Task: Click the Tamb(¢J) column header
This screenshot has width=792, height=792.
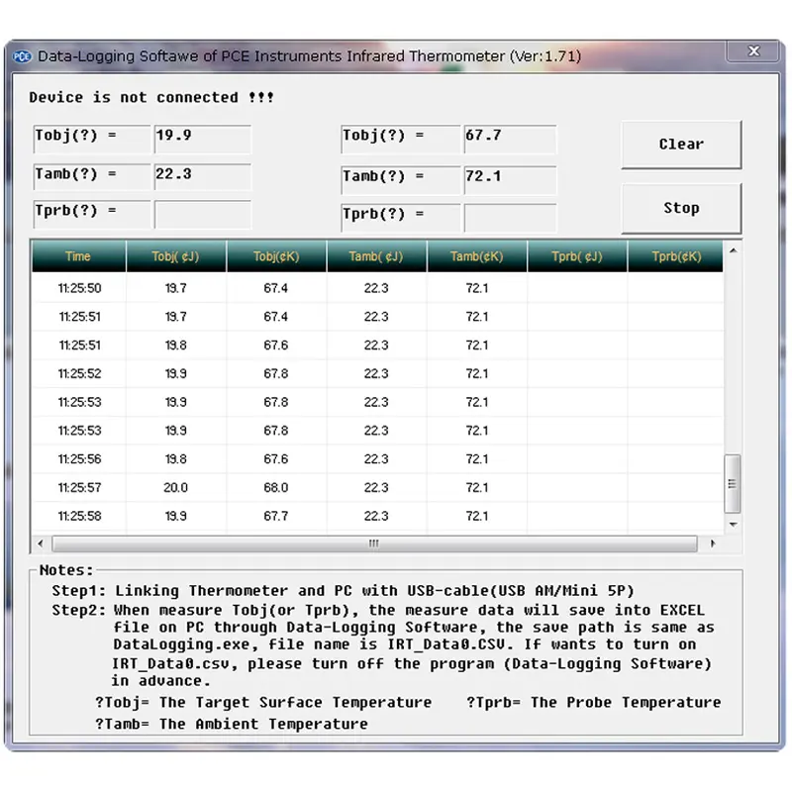Action: tap(376, 256)
